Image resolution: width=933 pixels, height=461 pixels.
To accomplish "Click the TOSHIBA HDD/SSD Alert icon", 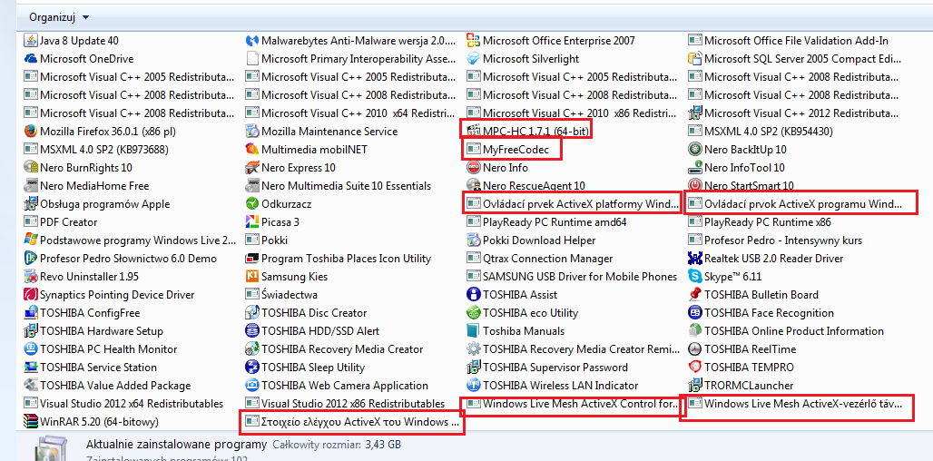I will [x=252, y=330].
